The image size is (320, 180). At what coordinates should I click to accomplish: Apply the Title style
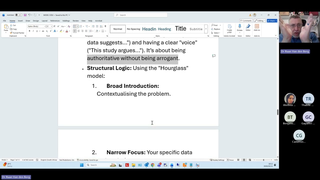click(x=180, y=29)
